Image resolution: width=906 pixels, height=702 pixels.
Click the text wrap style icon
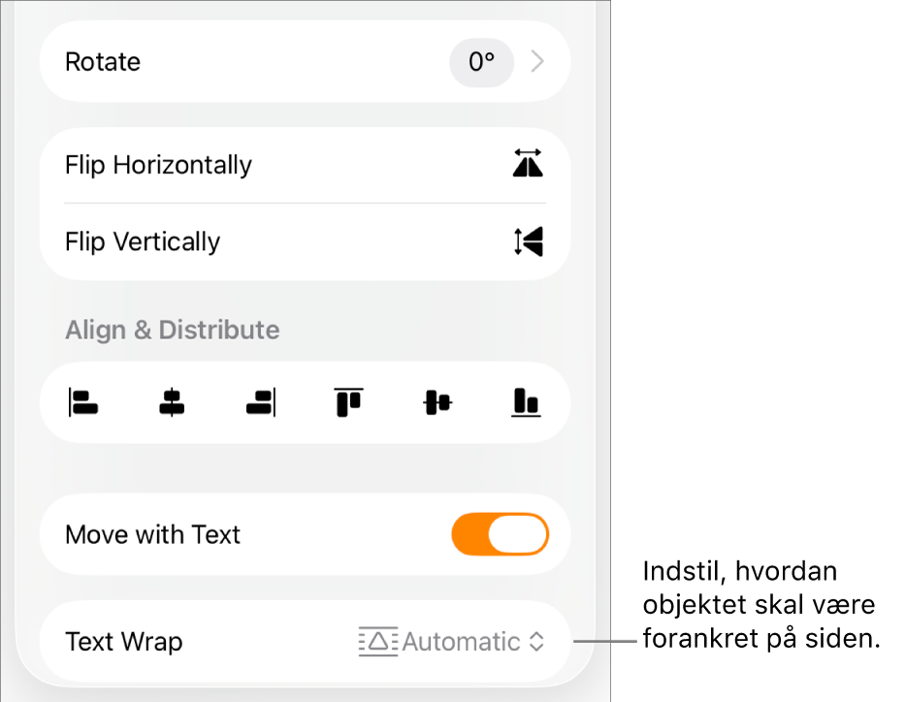(x=378, y=641)
